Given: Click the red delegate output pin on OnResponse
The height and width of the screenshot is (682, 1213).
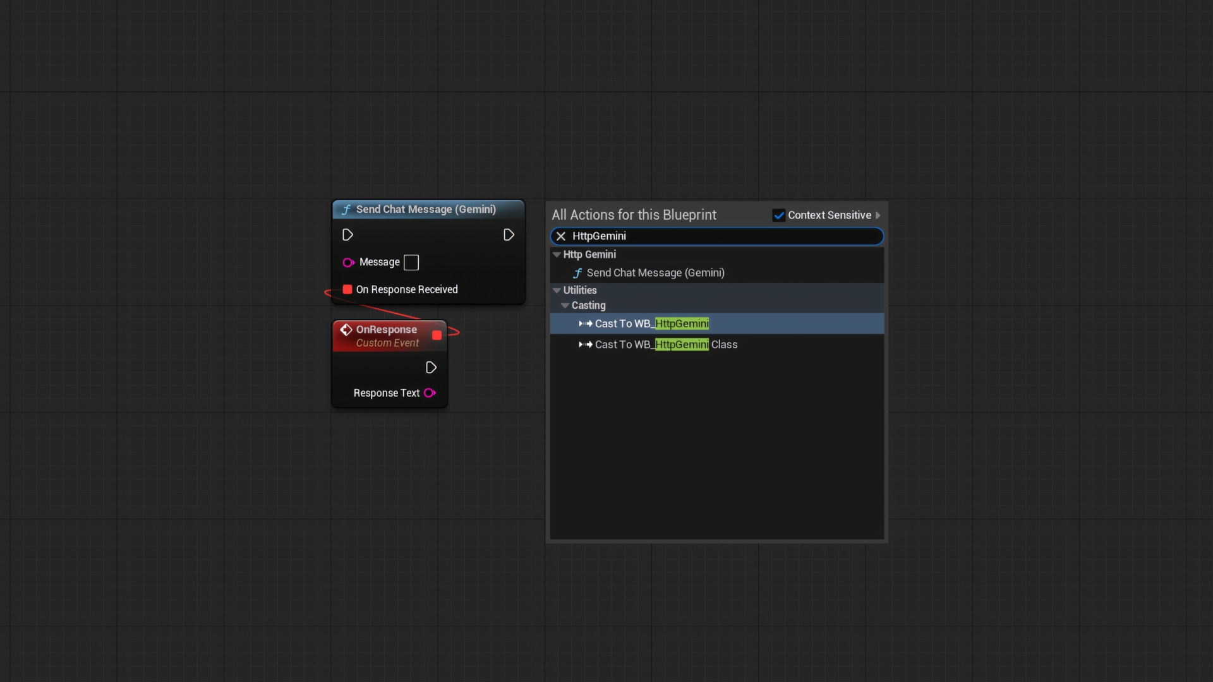Looking at the screenshot, I should (437, 335).
